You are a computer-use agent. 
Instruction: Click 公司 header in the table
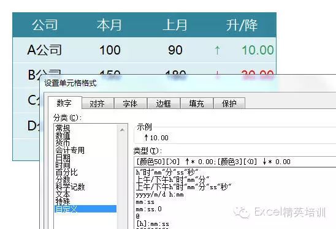click(45, 25)
